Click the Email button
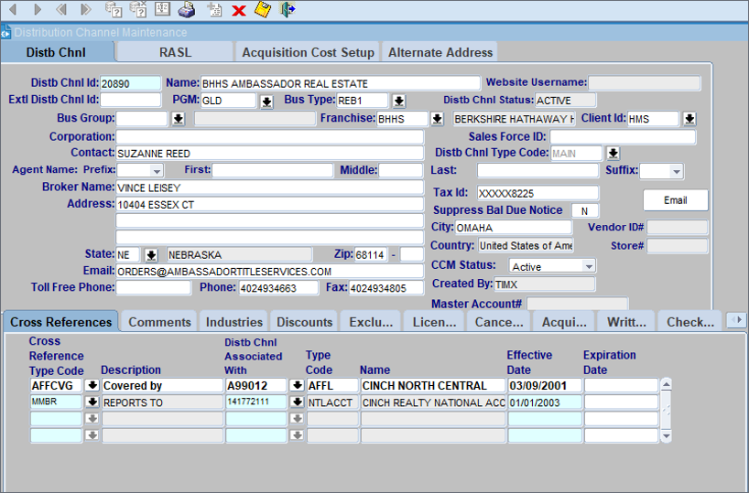749x493 pixels. 676,200
